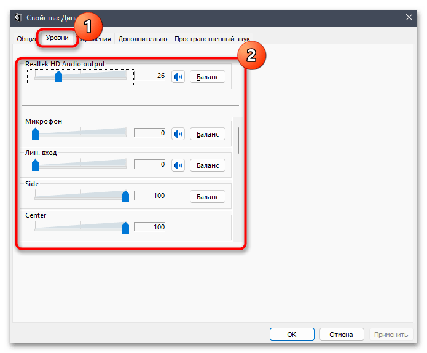Click the Realtek output value field showing 26
Viewport: 427px width, 353px height.
pyautogui.click(x=149, y=76)
